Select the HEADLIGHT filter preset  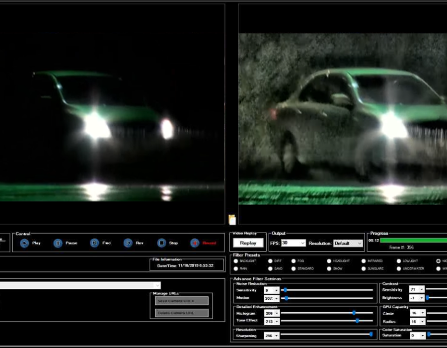329,261
